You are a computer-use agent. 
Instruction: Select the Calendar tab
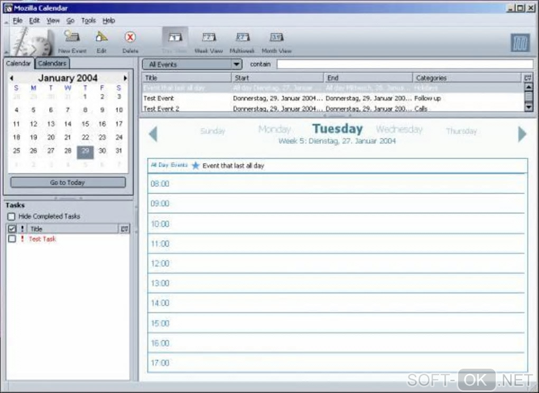pyautogui.click(x=18, y=63)
